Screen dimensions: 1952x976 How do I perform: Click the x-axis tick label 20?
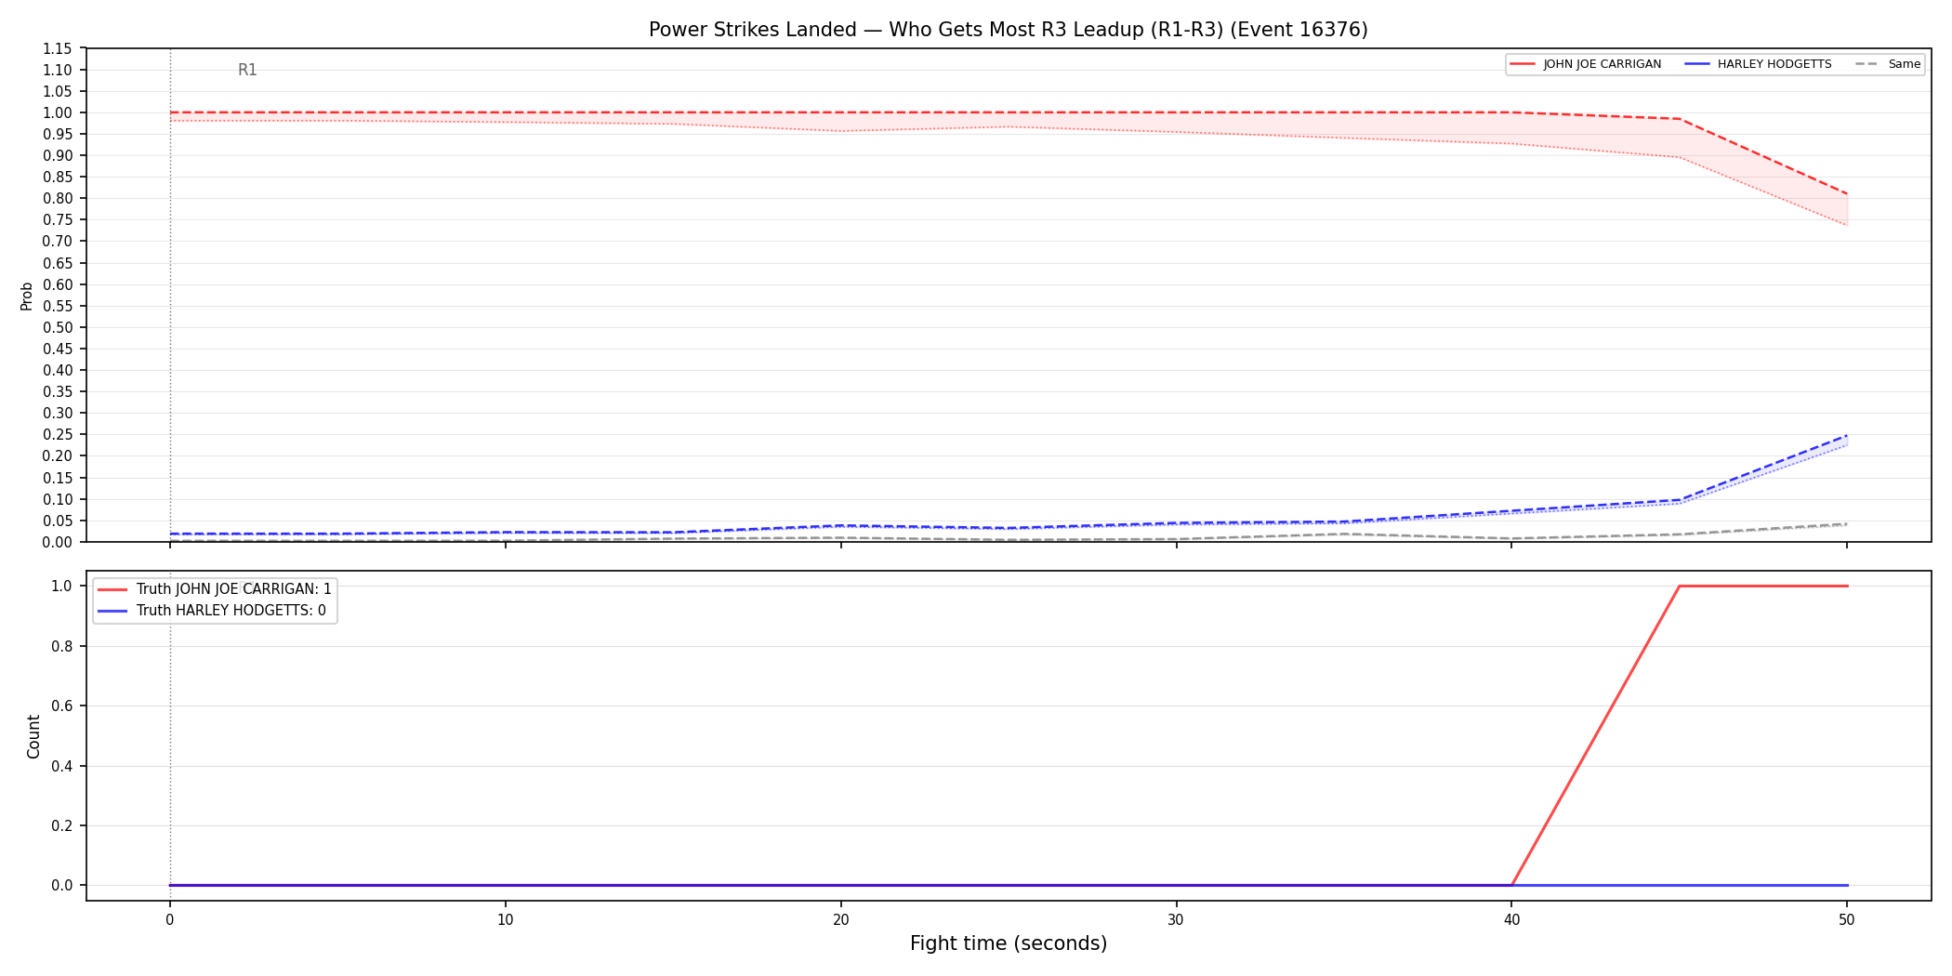click(x=841, y=920)
